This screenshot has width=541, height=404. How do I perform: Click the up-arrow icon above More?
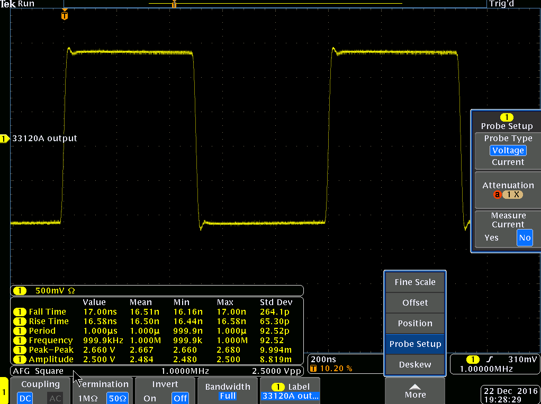click(x=415, y=387)
